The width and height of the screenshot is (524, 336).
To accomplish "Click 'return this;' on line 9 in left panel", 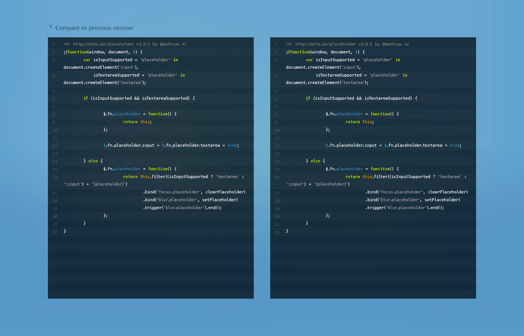I will pos(137,122).
